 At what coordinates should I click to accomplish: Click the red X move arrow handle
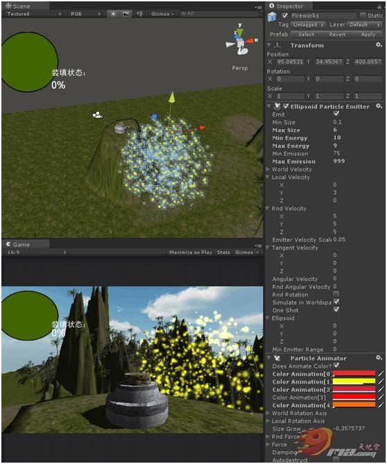coord(202,128)
